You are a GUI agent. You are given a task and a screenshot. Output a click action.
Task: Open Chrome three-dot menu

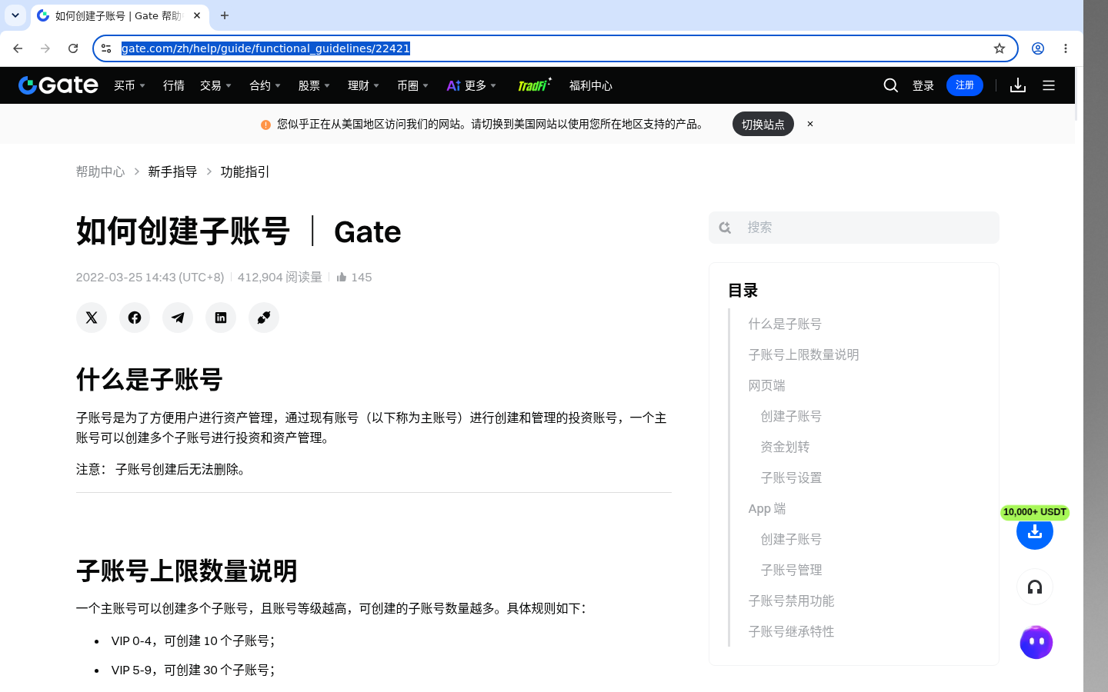click(1066, 48)
